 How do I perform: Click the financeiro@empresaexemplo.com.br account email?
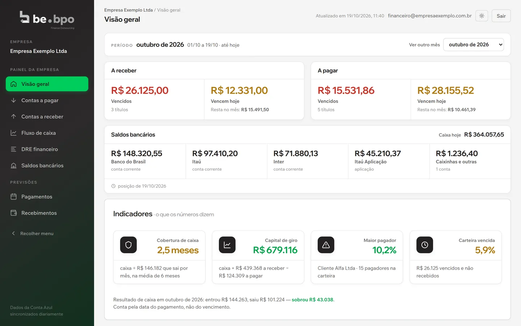430,16
